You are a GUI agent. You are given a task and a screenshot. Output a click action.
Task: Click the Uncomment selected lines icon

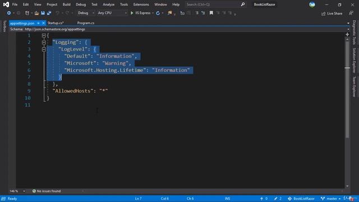(203, 13)
